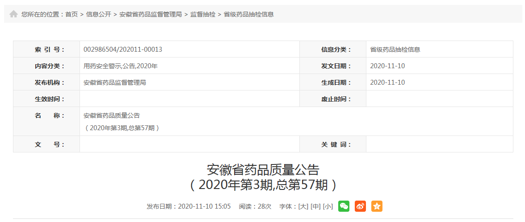
Task: Click the 文号 label
Action: 50,144
